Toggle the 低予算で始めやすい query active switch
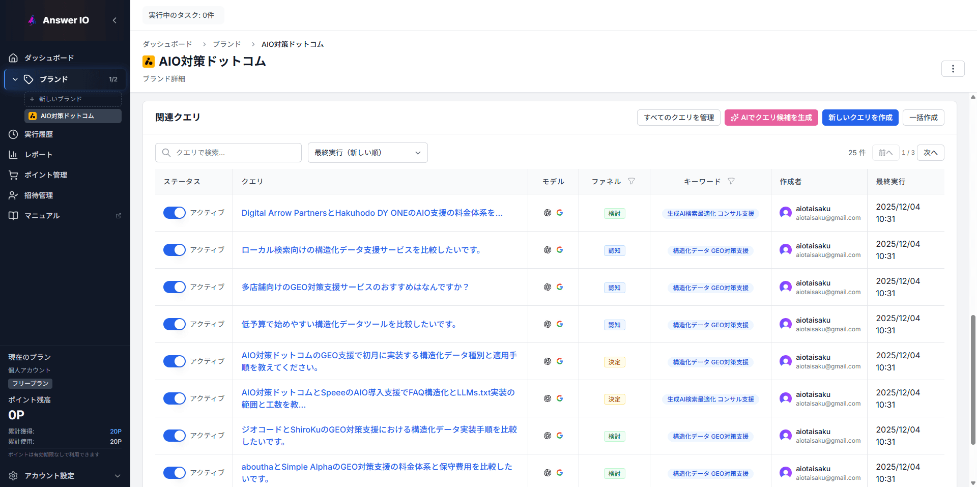 174,324
